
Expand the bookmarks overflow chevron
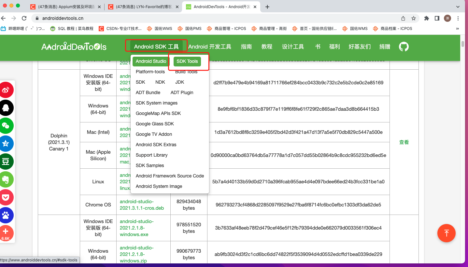click(x=457, y=29)
